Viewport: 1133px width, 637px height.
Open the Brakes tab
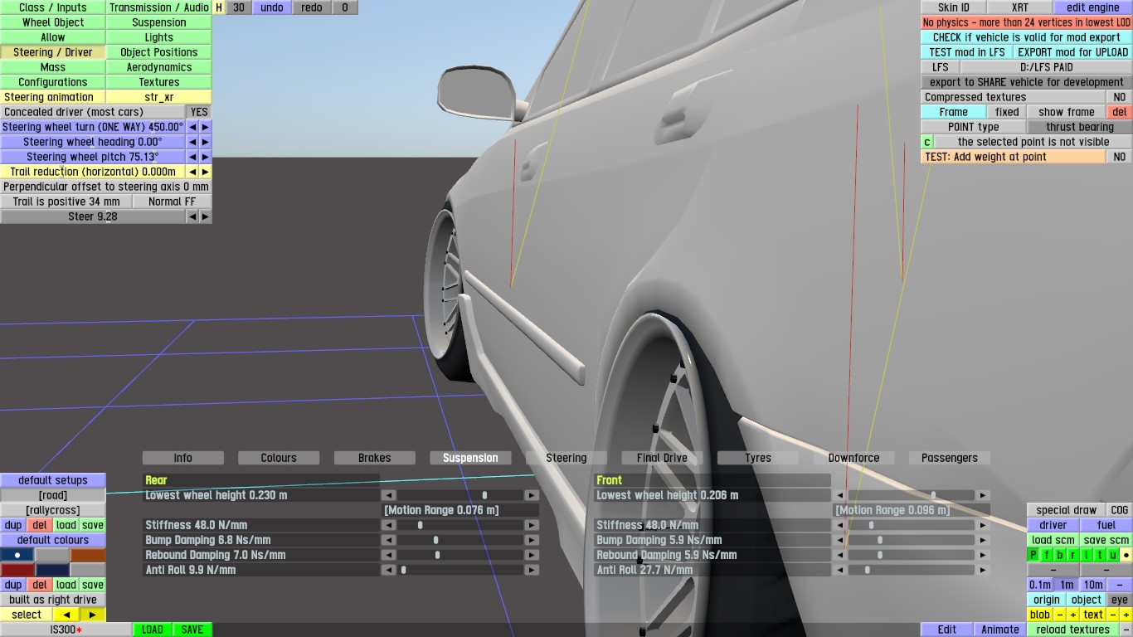[375, 458]
